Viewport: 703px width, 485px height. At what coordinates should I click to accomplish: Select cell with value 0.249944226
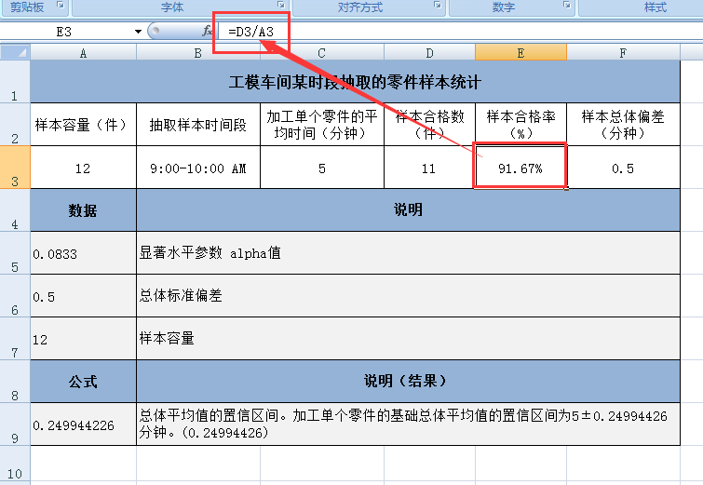[84, 424]
